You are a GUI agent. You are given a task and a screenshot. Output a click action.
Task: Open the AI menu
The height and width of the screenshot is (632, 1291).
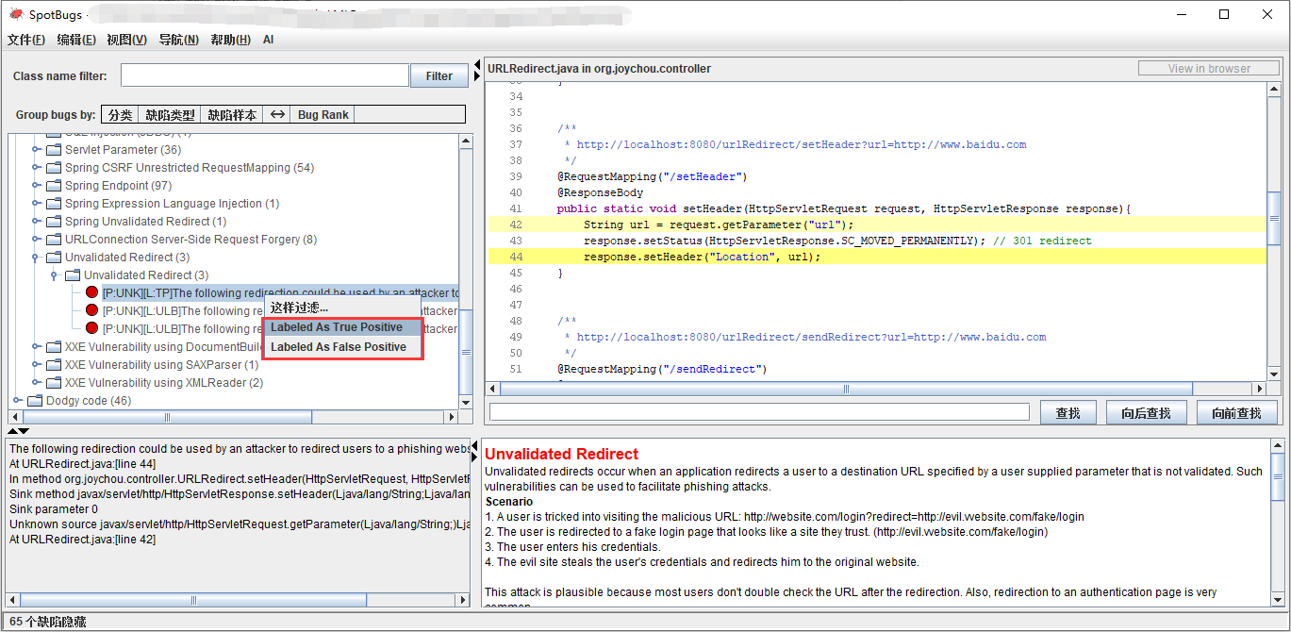[269, 40]
